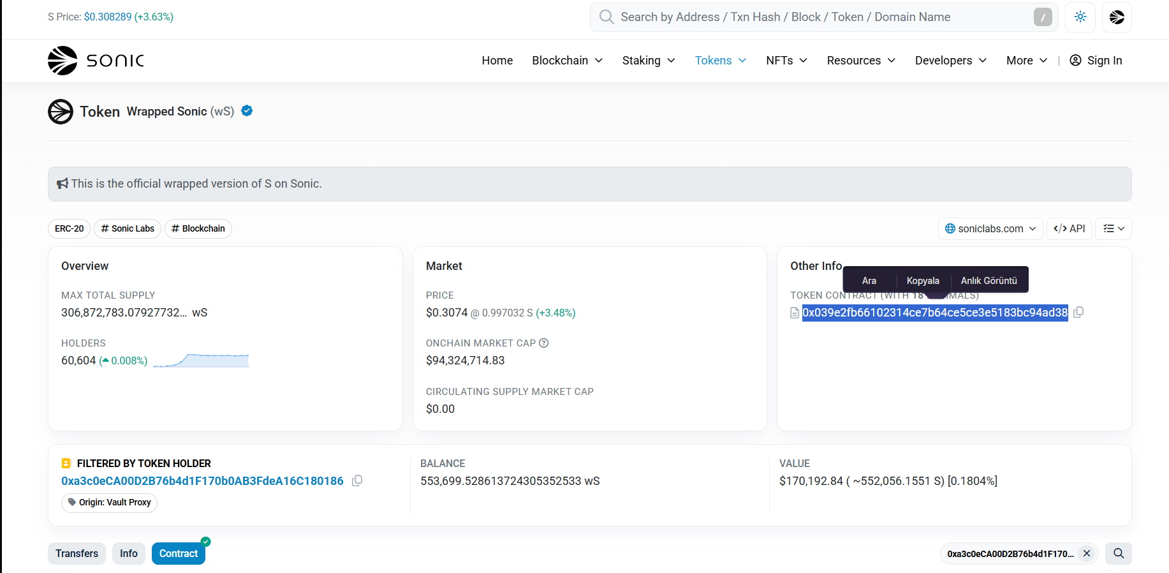Click balance value 553,699.528613724305352533 wS
The height and width of the screenshot is (573, 1169).
pos(510,481)
